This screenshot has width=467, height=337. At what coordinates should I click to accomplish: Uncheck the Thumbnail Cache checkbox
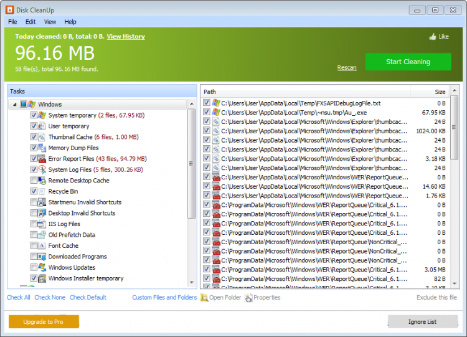click(x=34, y=137)
